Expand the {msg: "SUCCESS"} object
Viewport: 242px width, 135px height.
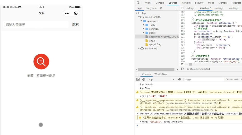pyautogui.click(x=141, y=122)
